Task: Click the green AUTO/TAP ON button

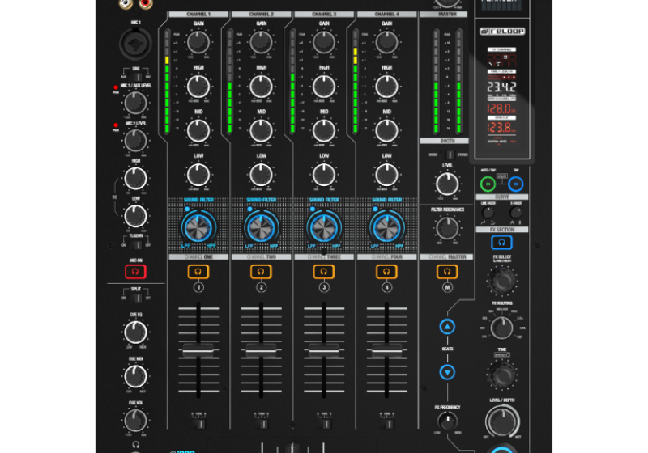Action: tap(488, 184)
